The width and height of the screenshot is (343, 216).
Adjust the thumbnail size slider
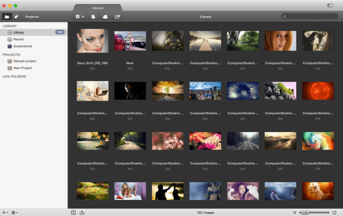coord(314,213)
